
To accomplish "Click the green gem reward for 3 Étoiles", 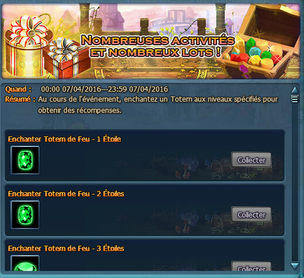I will (25, 263).
